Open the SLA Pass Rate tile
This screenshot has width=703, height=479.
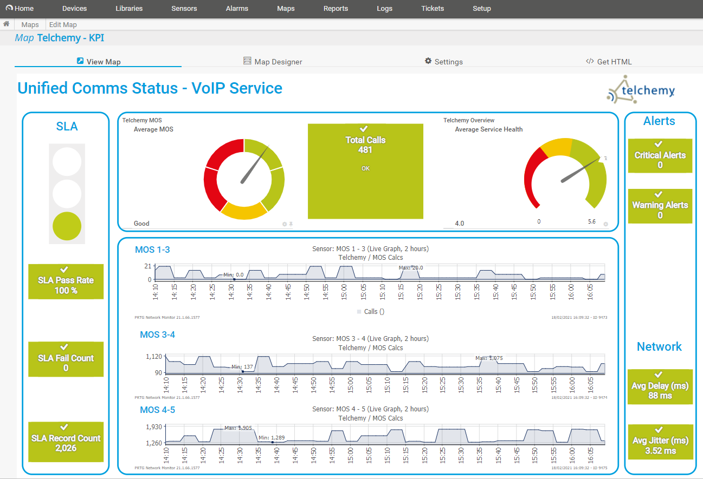(66, 281)
